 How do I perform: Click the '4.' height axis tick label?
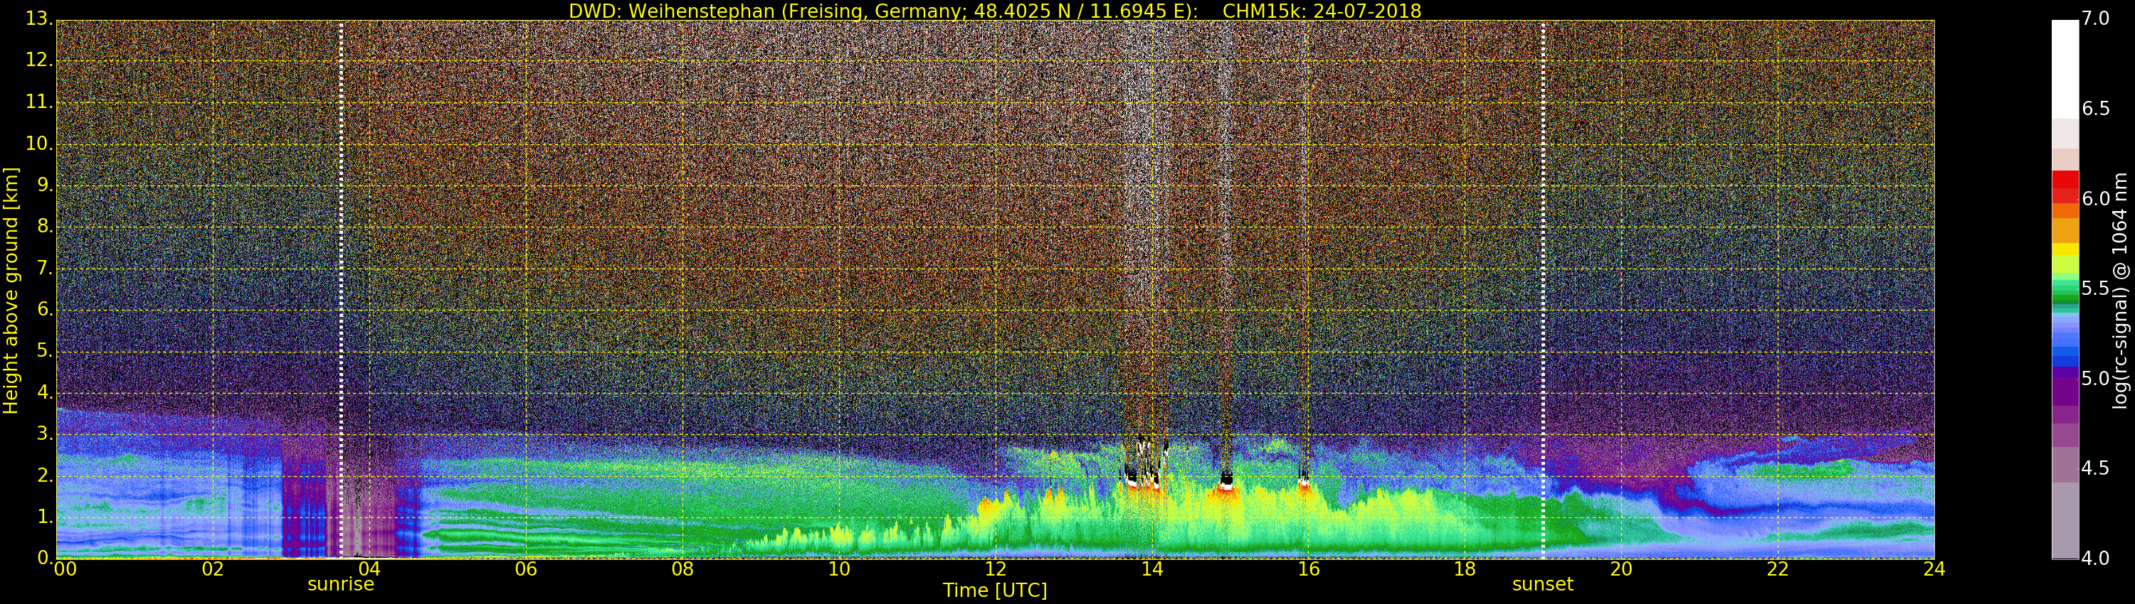point(46,392)
